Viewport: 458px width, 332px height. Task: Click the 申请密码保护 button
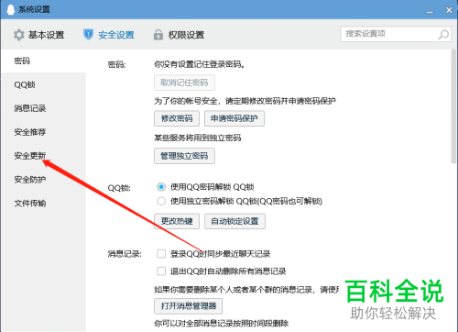234,118
